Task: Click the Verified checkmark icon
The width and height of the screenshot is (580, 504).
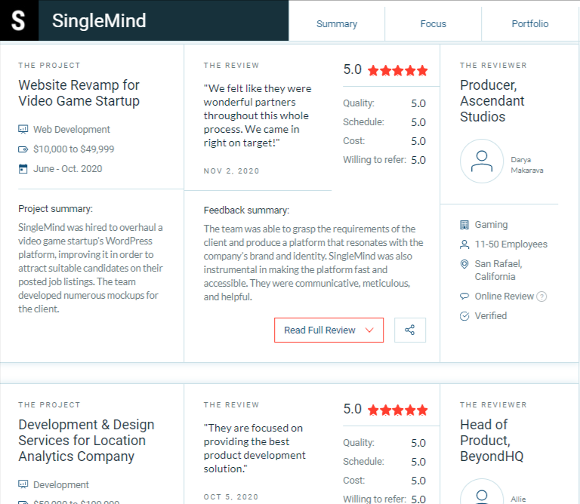Action: pyautogui.click(x=464, y=316)
